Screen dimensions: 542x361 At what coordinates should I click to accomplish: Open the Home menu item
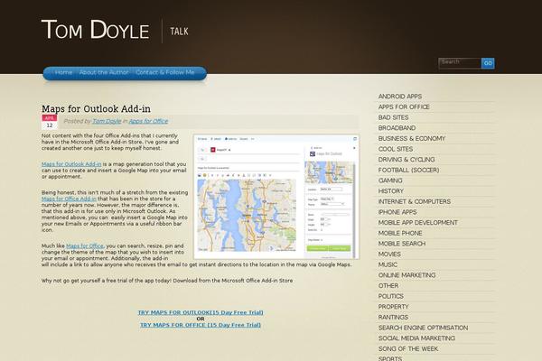click(x=63, y=72)
